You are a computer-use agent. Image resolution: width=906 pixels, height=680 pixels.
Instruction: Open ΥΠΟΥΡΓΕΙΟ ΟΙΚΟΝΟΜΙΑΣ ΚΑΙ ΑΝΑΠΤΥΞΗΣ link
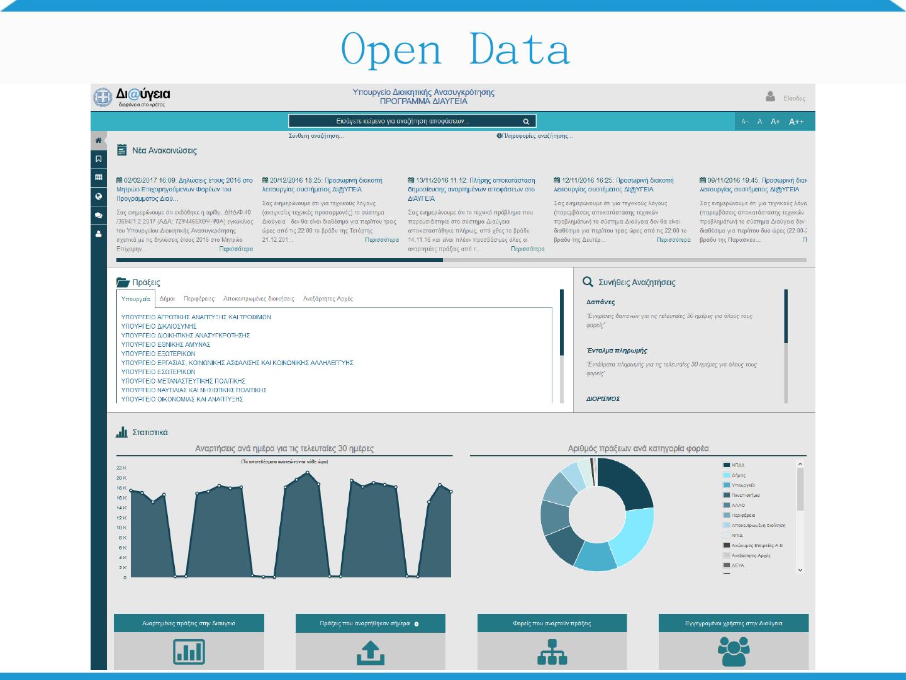pos(182,399)
